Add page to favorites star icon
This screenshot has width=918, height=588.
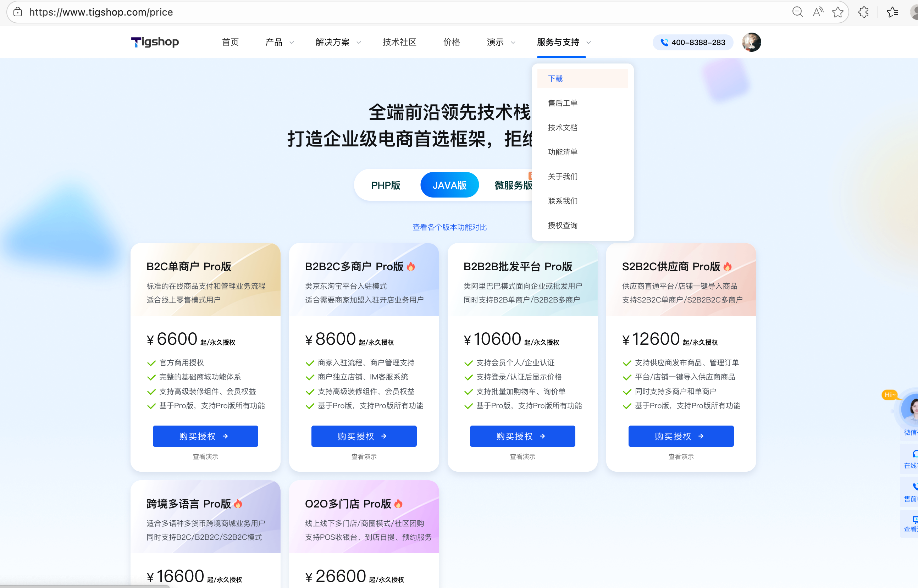[837, 12]
